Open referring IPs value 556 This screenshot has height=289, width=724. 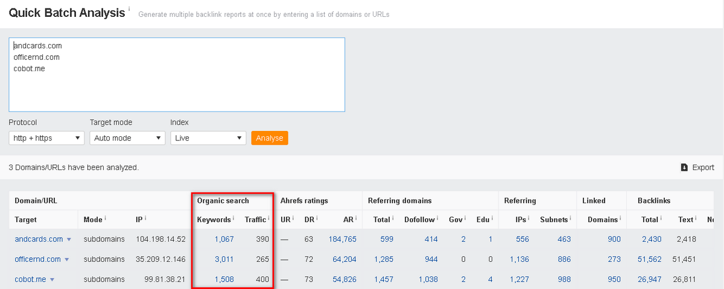click(522, 239)
